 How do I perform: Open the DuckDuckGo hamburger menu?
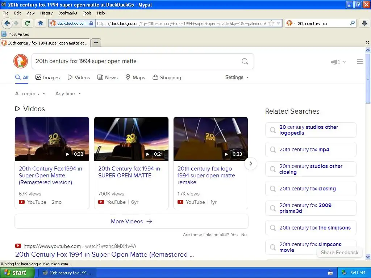360,62
